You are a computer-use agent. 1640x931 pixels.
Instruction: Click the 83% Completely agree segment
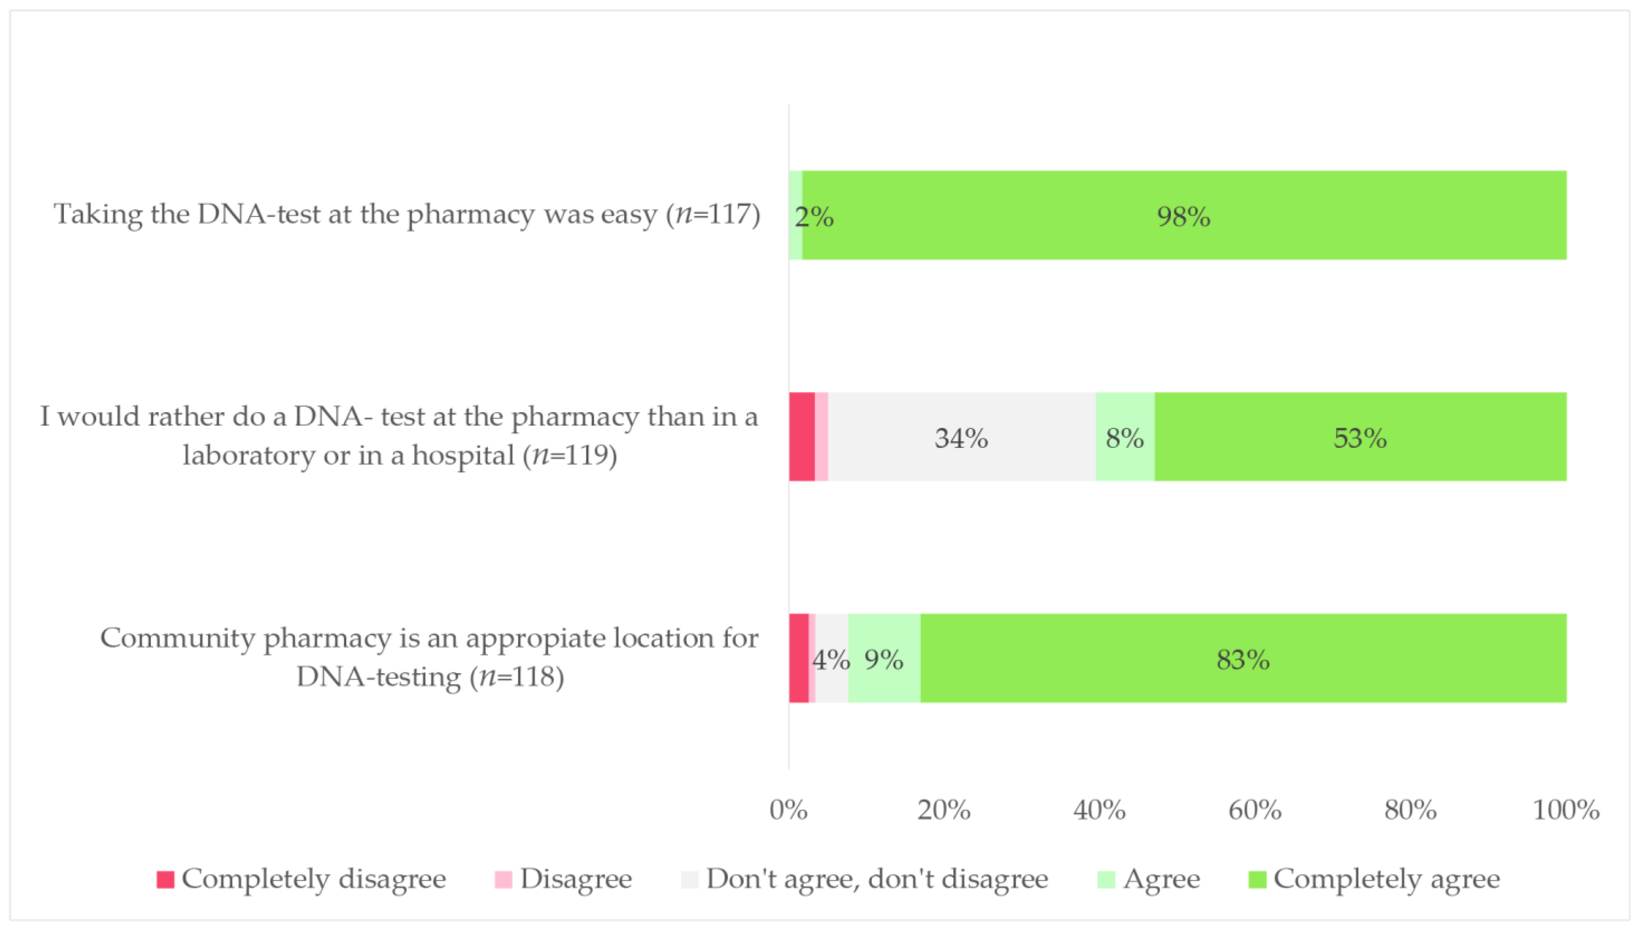1243,658
